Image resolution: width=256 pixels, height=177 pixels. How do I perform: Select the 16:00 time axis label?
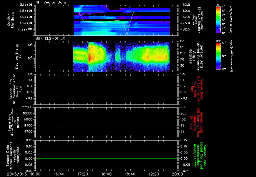point(35,174)
